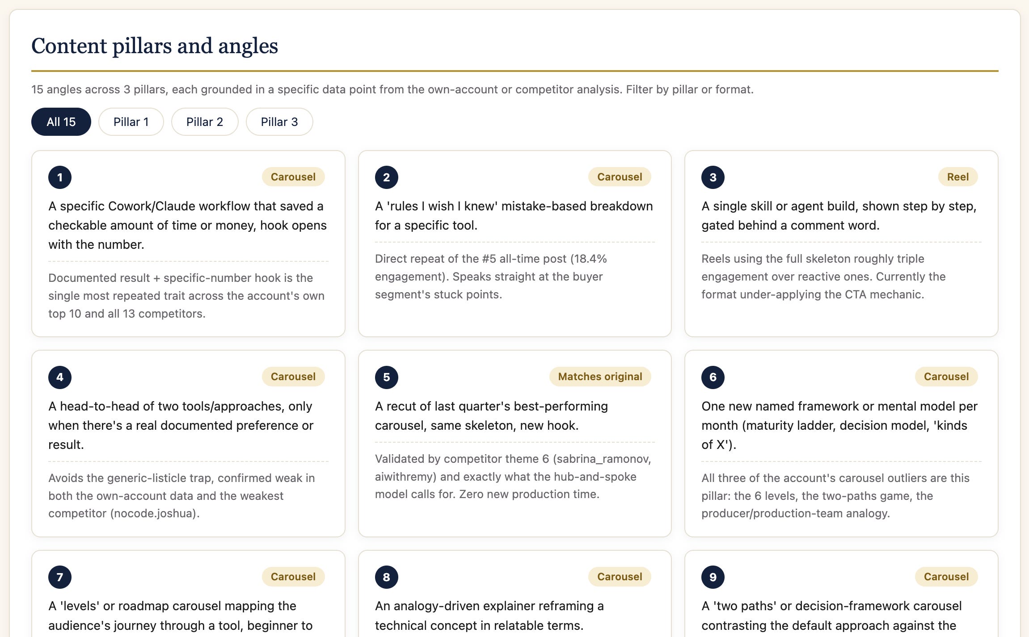Open the head-to-head tools card
The height and width of the screenshot is (637, 1029).
[x=188, y=444]
